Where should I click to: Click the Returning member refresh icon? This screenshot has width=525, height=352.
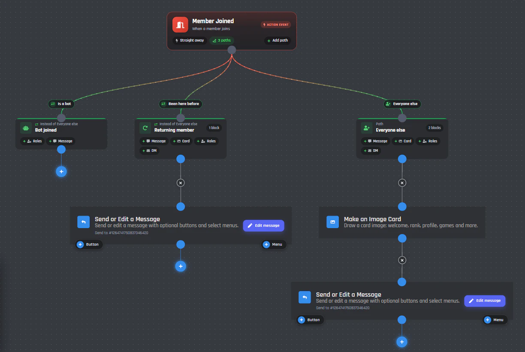(x=145, y=128)
